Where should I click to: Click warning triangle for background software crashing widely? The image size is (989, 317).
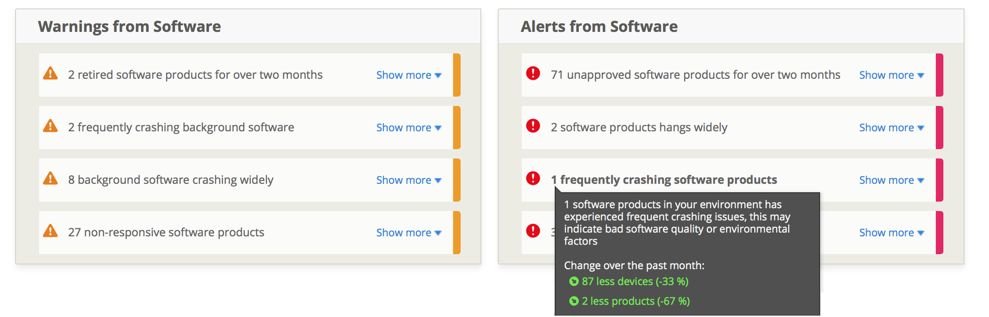click(50, 178)
